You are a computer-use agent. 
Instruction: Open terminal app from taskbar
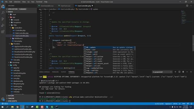pos(57,107)
